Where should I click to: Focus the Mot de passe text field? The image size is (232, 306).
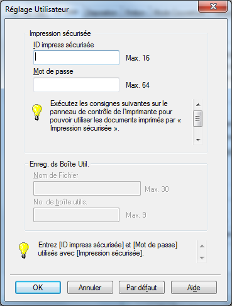click(x=76, y=85)
